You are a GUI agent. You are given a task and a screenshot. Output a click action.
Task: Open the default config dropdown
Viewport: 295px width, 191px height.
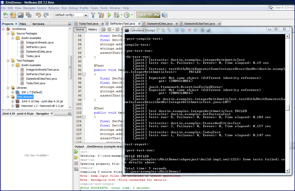(86, 15)
